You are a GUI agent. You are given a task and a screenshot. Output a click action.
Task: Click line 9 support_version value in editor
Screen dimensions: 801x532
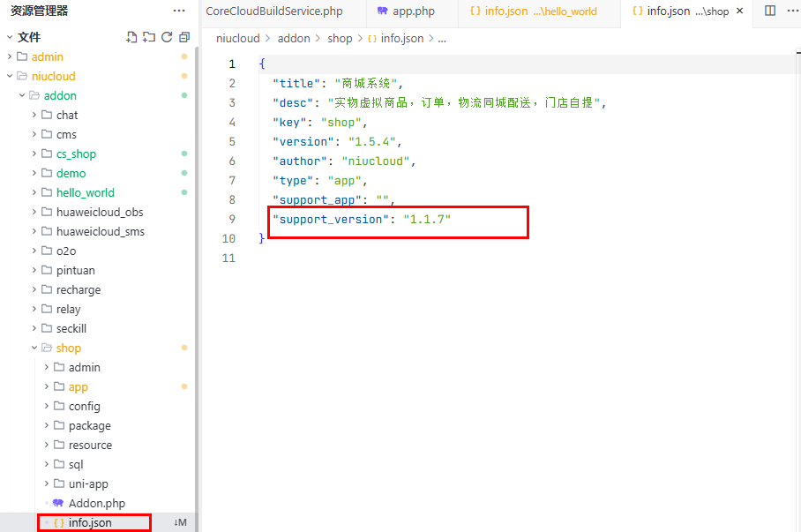(427, 219)
